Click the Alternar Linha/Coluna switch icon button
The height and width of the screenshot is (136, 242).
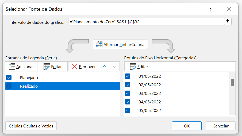[120, 45]
